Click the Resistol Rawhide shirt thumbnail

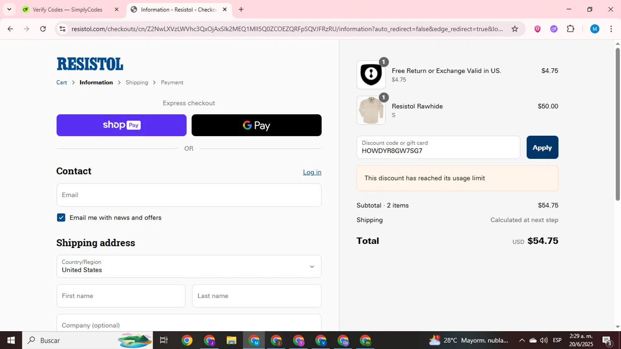371,110
